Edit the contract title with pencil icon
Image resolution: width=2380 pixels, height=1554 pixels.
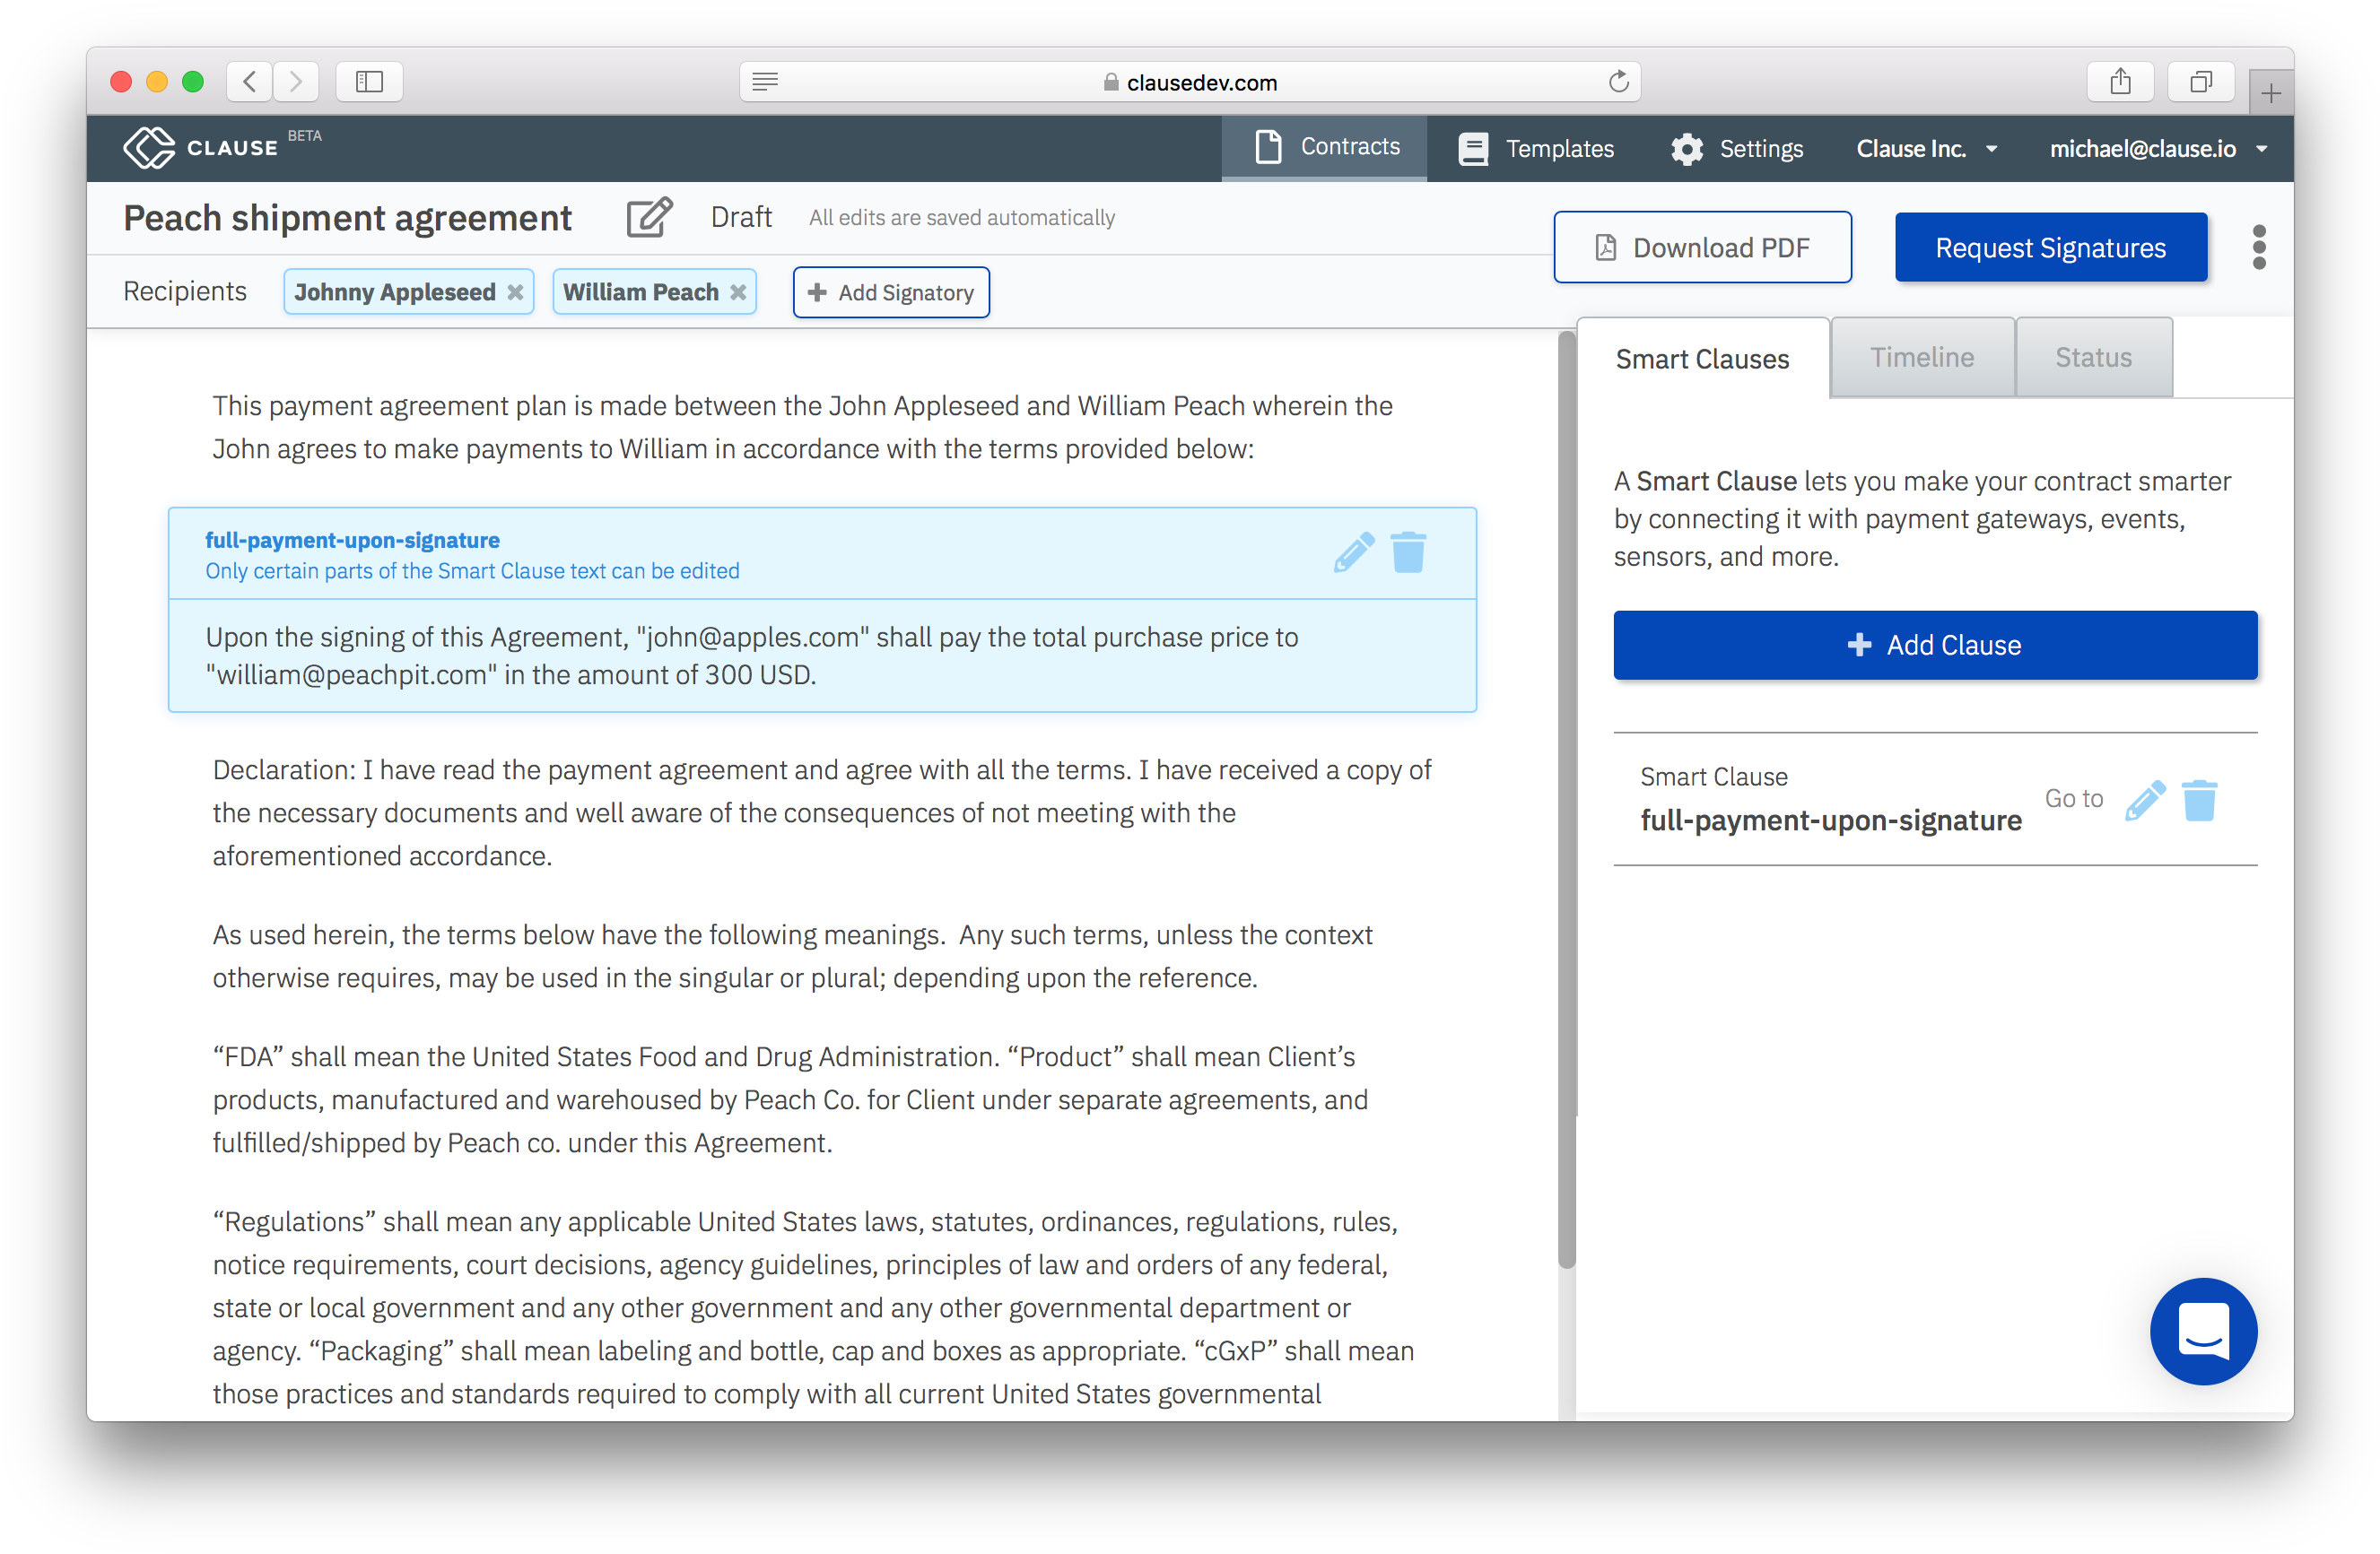[x=649, y=217]
